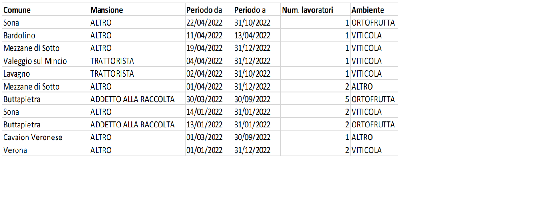The width and height of the screenshot is (537, 209).
Task: Click the Periodo da header cell
Action: coord(209,10)
